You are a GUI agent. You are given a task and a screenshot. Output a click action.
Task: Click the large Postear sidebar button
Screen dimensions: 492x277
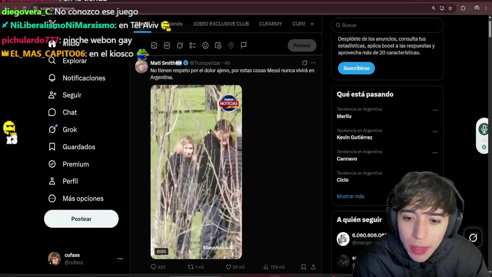point(81,219)
